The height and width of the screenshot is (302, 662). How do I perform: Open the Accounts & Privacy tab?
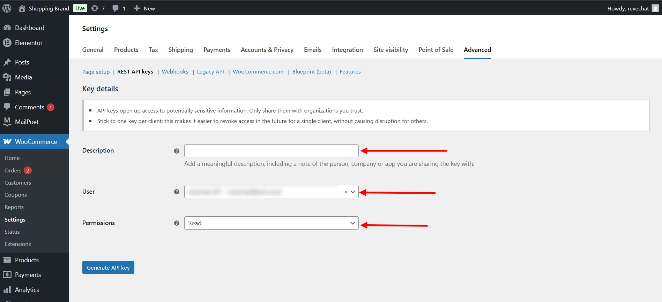click(x=267, y=50)
